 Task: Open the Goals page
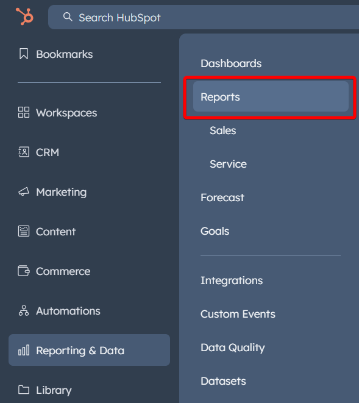pyautogui.click(x=215, y=231)
